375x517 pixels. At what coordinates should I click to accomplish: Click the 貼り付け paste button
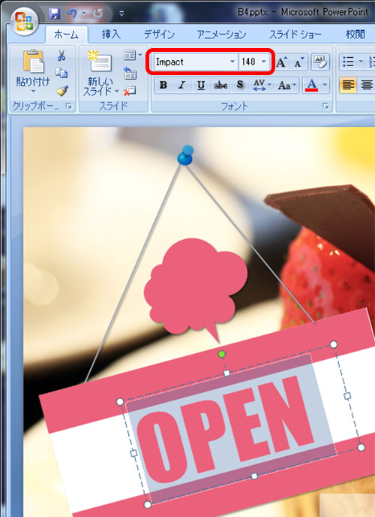click(x=33, y=72)
